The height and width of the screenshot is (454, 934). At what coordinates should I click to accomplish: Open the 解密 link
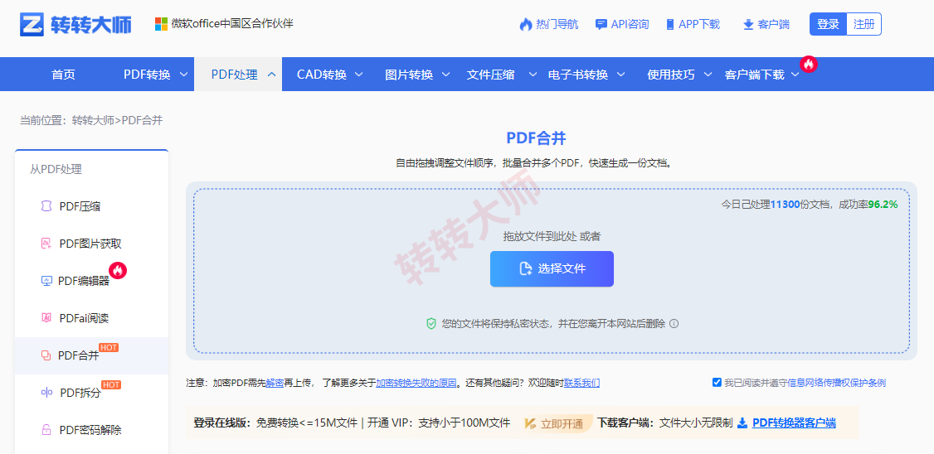click(275, 383)
